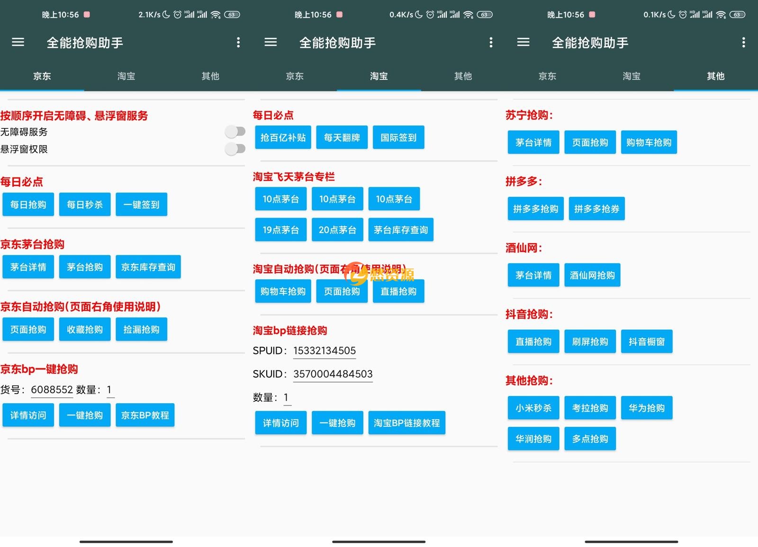Run 茅台库存查询 under 淘宝飞天茅台专栏
Image resolution: width=758 pixels, height=547 pixels.
401,229
